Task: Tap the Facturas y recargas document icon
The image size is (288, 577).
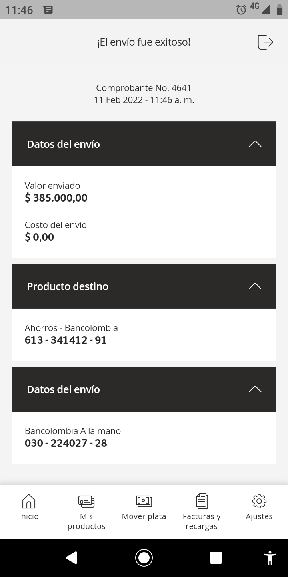Action: coord(202,501)
